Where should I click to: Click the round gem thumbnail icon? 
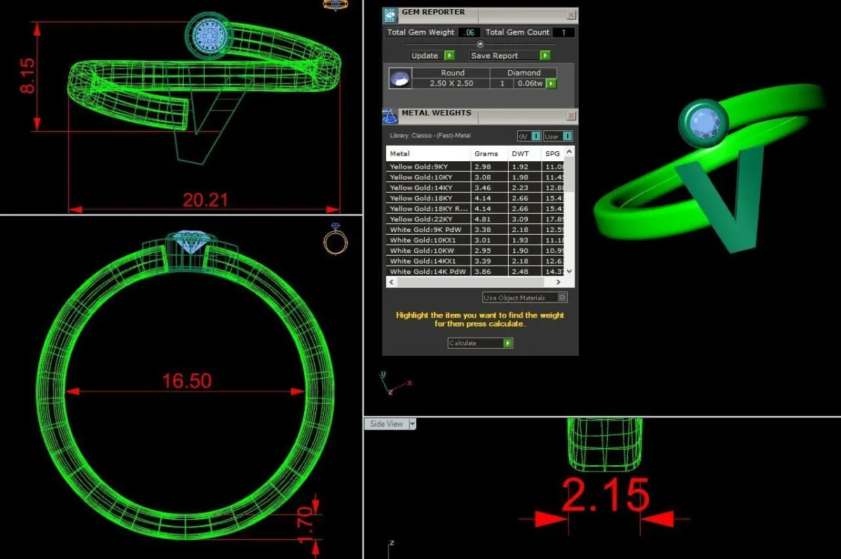[400, 78]
